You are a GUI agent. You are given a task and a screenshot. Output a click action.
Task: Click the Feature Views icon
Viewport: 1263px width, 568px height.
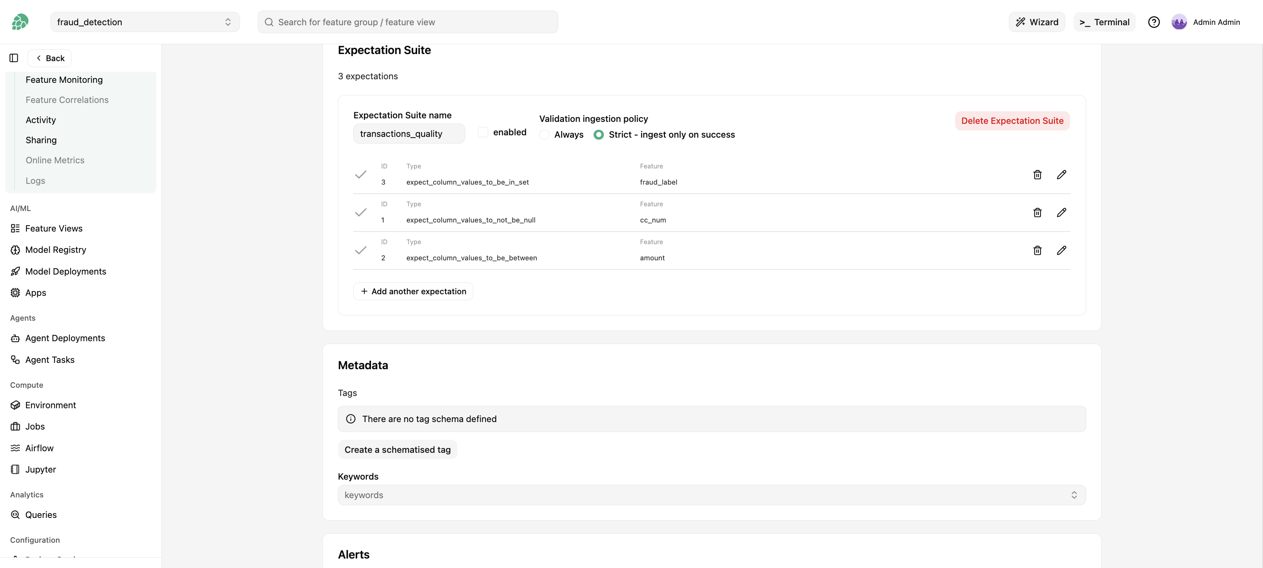(x=15, y=228)
